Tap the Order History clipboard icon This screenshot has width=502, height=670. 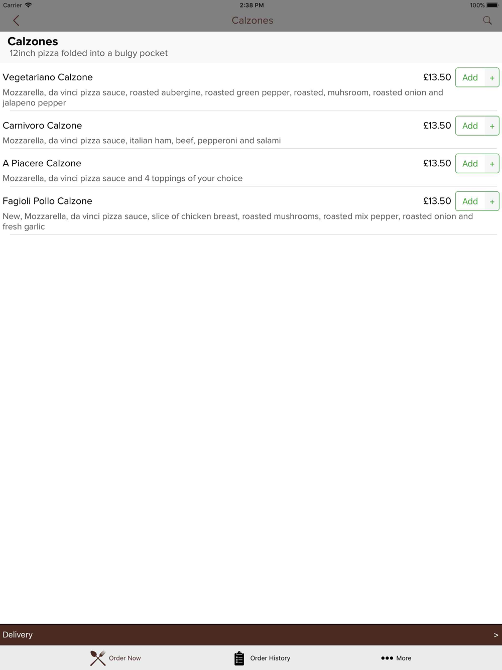tap(239, 658)
